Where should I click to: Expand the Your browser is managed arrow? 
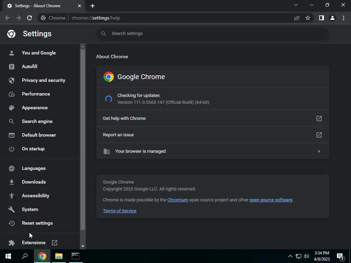pyautogui.click(x=319, y=151)
